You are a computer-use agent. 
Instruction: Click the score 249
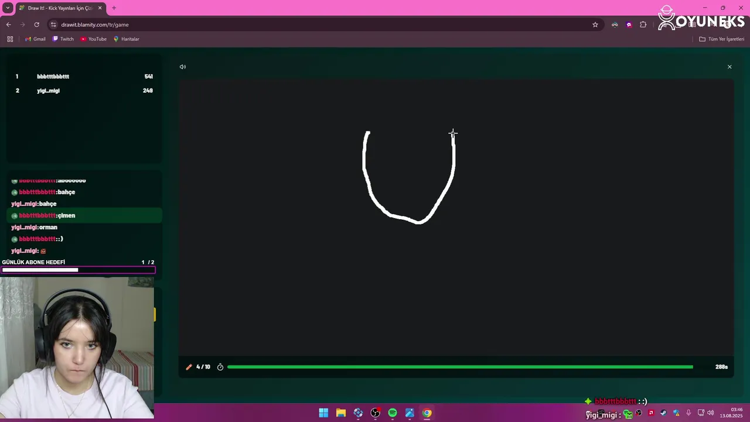click(148, 91)
